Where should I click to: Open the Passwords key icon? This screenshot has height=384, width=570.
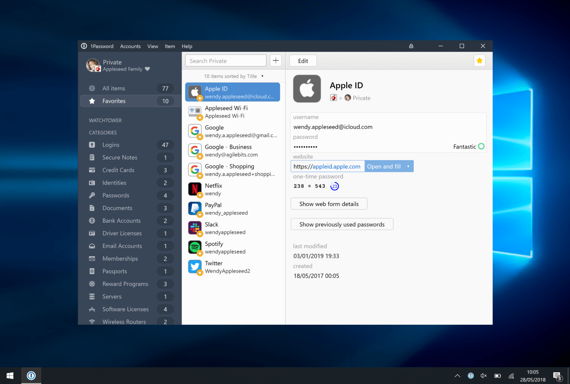tap(92, 195)
